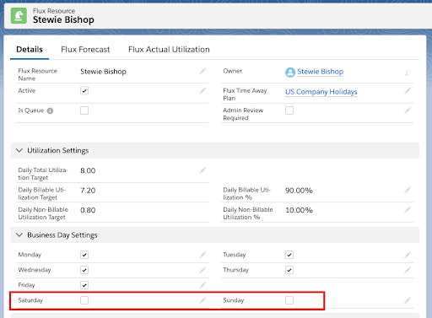Toggle the Is Queue checkbox
This screenshot has width=432, height=318.
point(84,110)
